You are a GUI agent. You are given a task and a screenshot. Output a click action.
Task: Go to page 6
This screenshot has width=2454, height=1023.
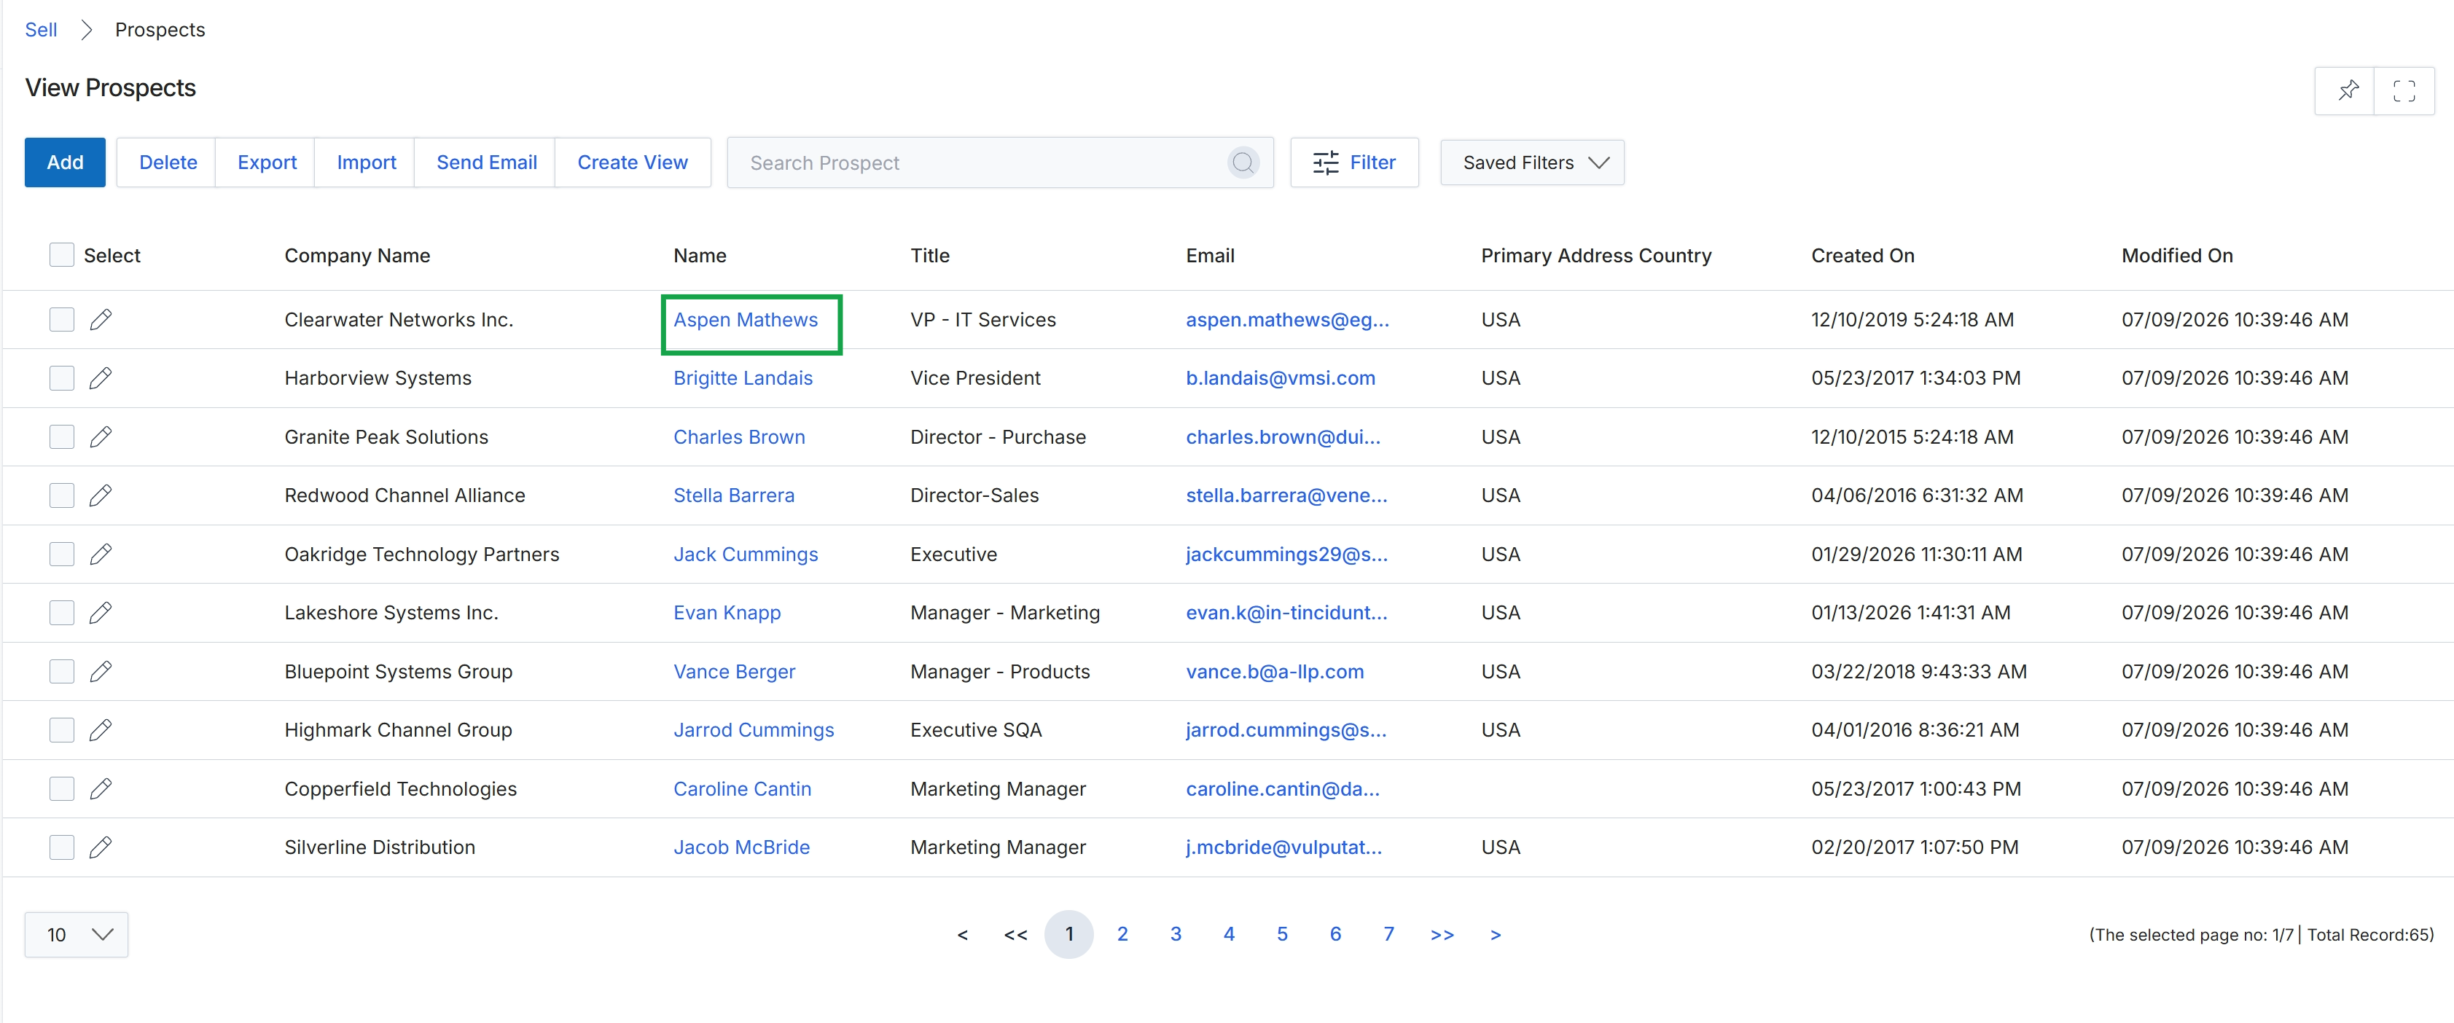[x=1336, y=934]
